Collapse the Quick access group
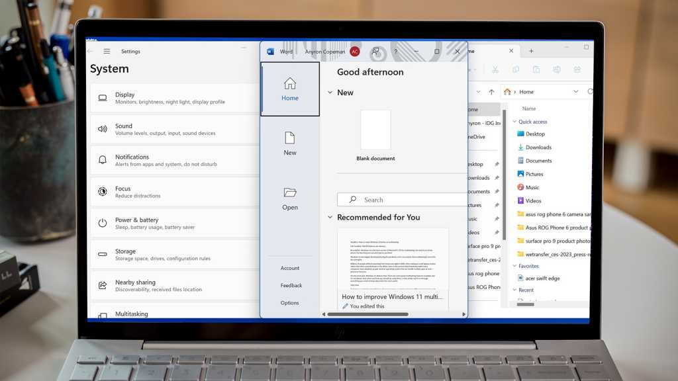Image resolution: width=678 pixels, height=381 pixels. tap(514, 122)
